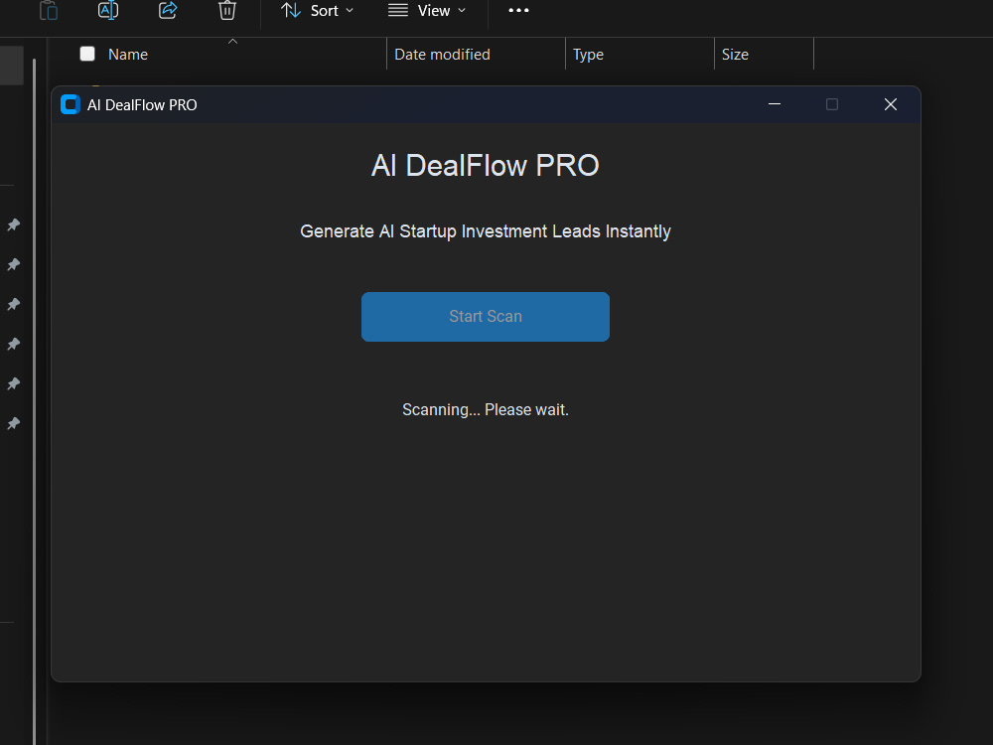The height and width of the screenshot is (745, 993).
Task: Click the Share icon in Explorer toolbar
Action: [x=168, y=10]
